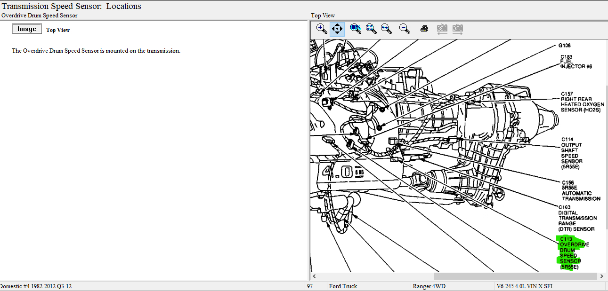Click Ranger 4WD in the status bar
Screen dimensions: 608x291
pos(428,286)
